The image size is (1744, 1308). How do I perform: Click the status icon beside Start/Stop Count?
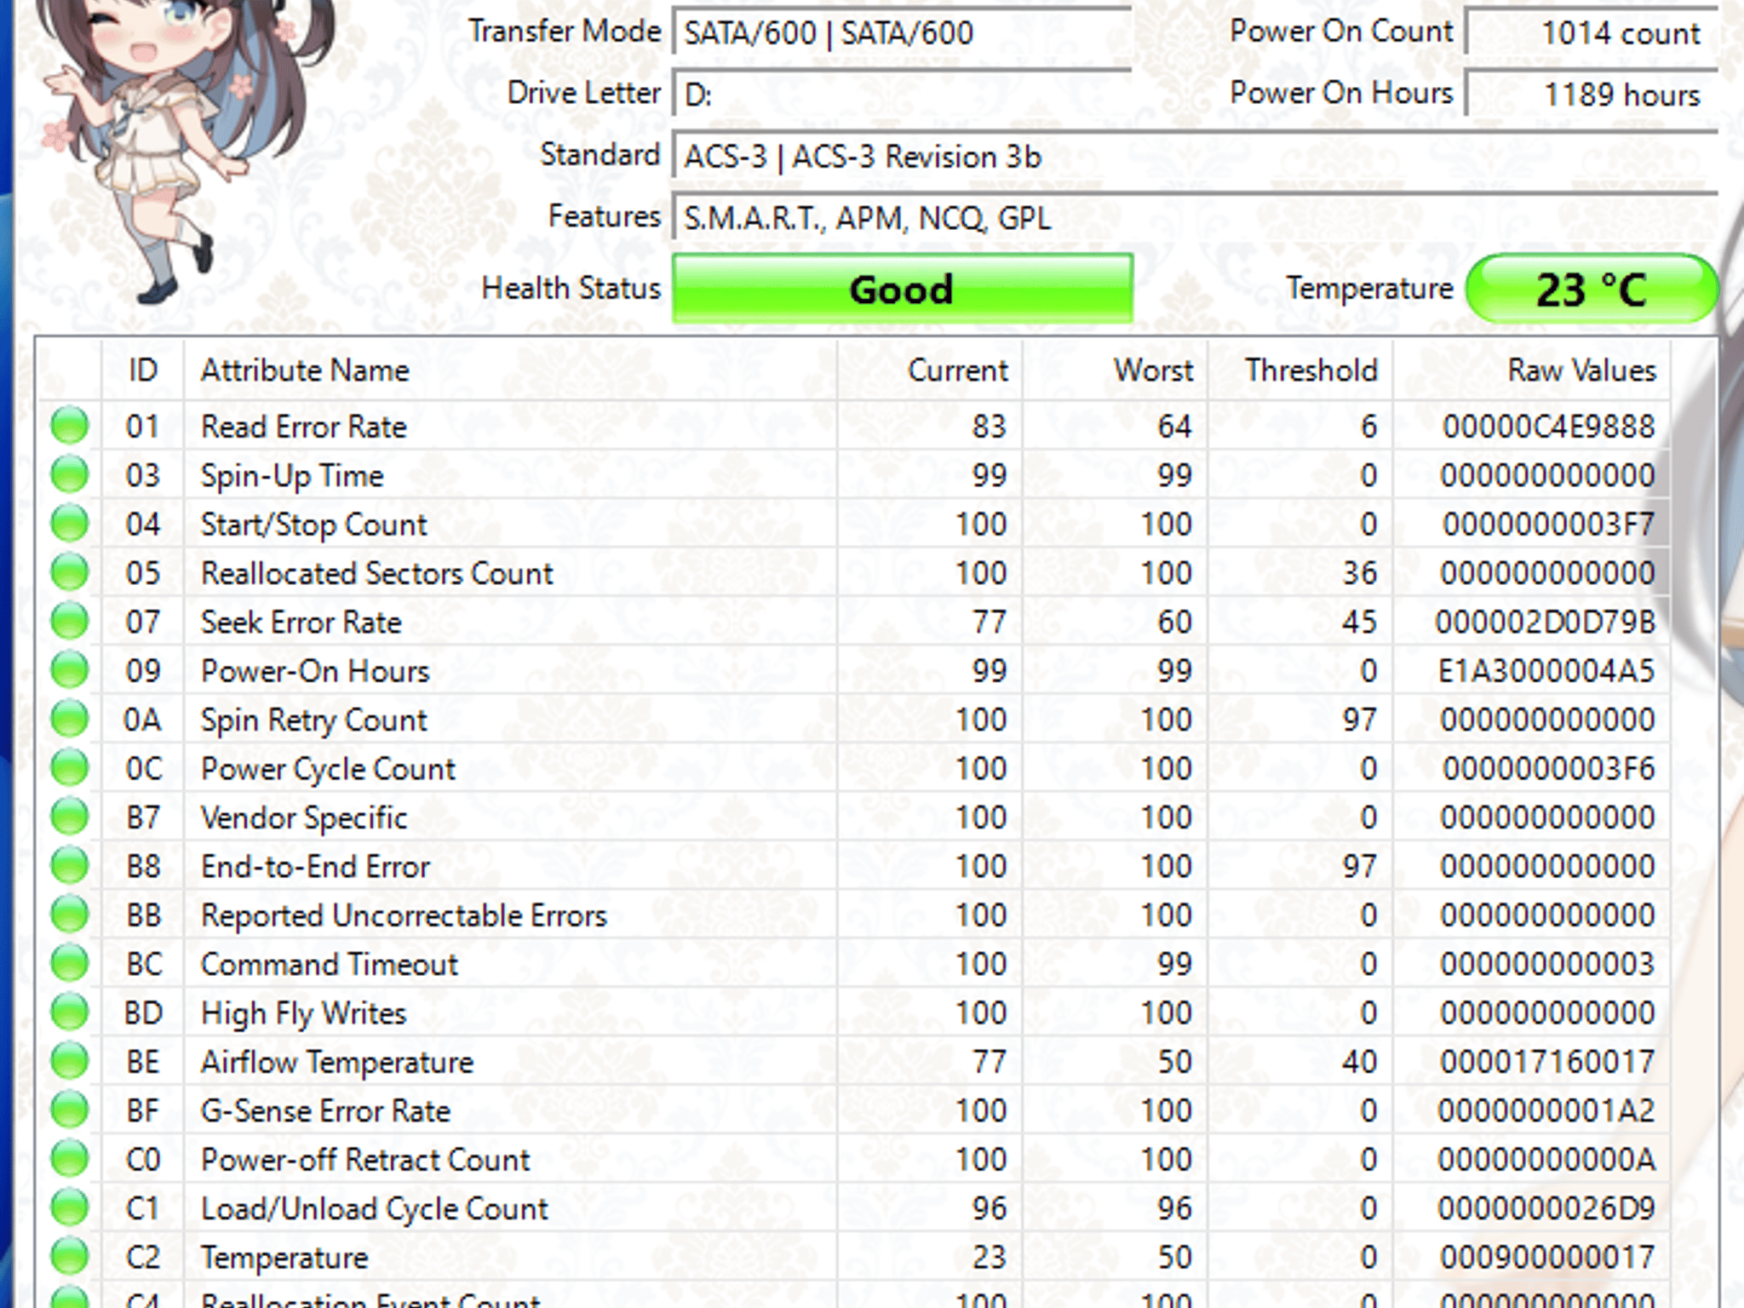coord(70,524)
